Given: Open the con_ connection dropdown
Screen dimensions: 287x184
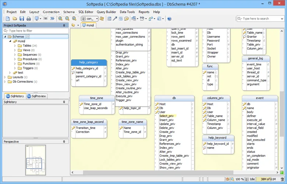Looking at the screenshot, I should click(x=97, y=19).
